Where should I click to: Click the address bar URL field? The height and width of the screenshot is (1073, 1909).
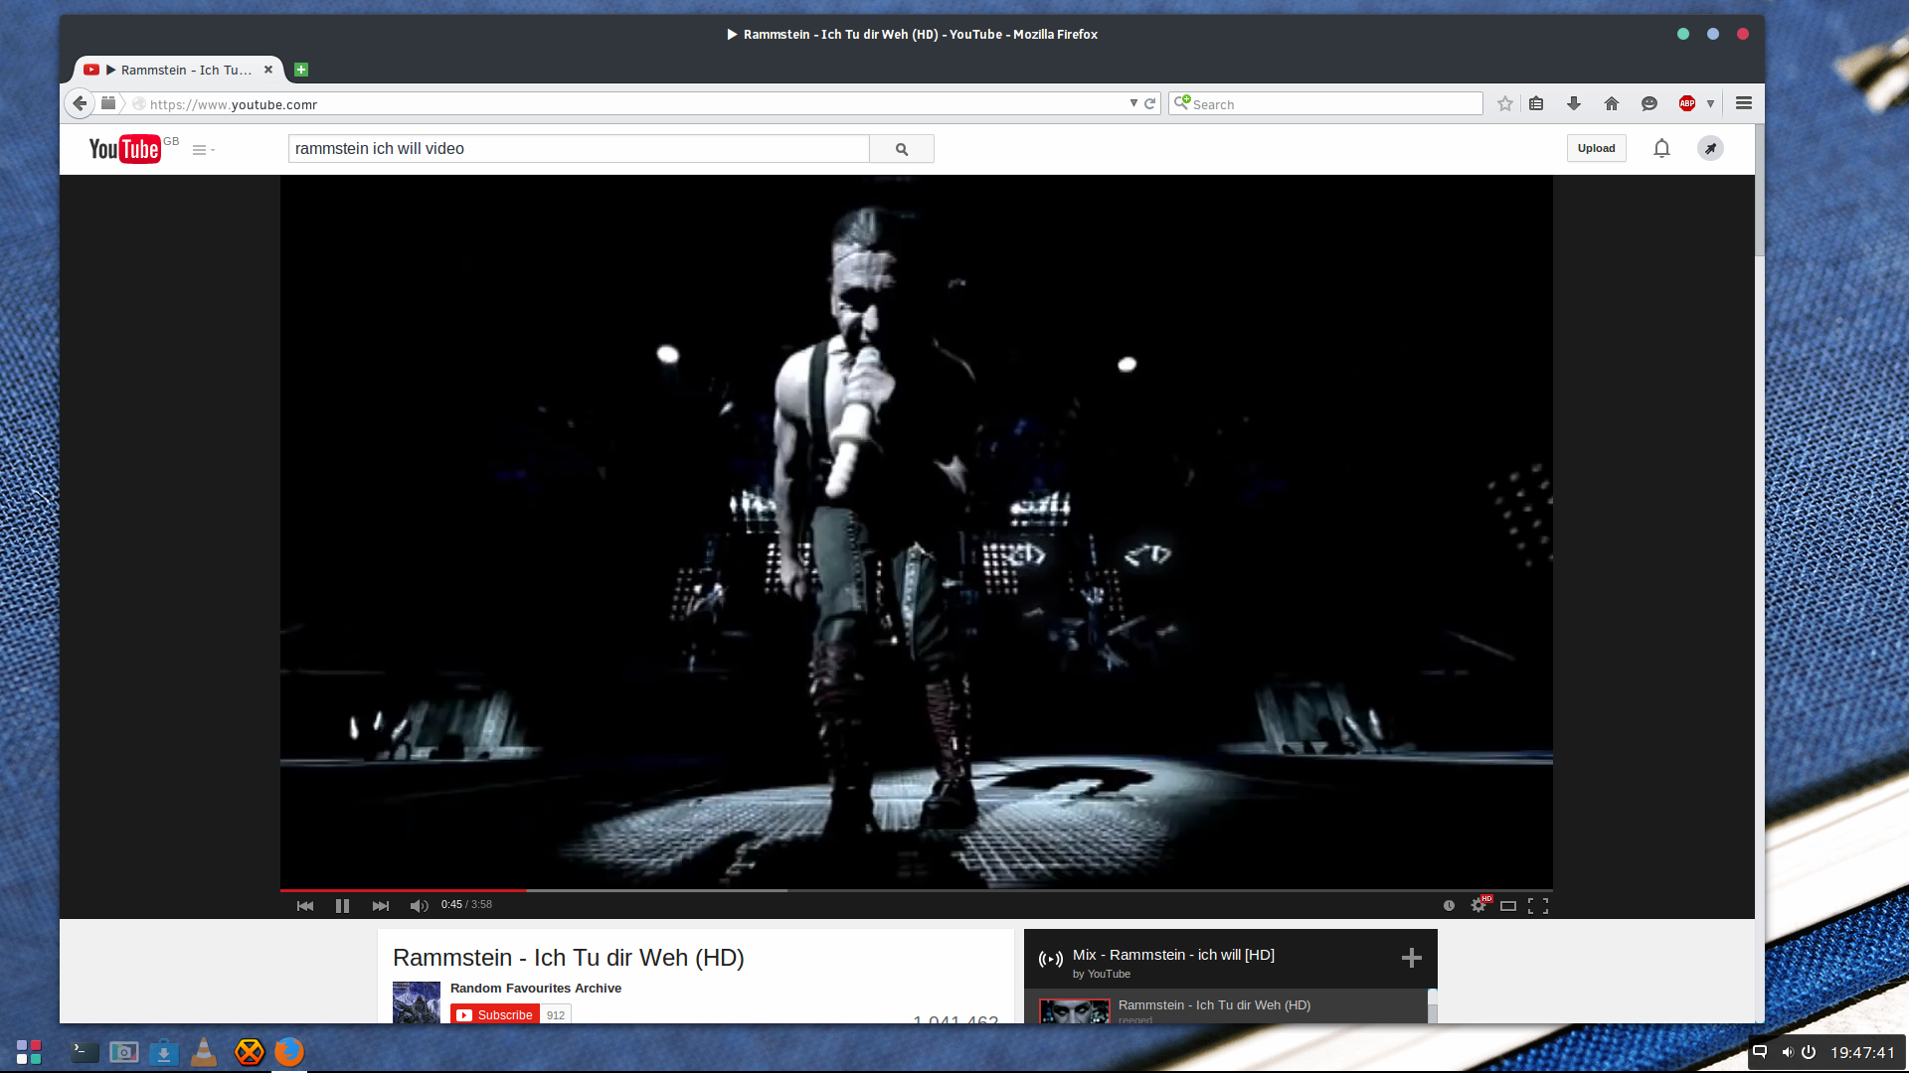pos(636,104)
